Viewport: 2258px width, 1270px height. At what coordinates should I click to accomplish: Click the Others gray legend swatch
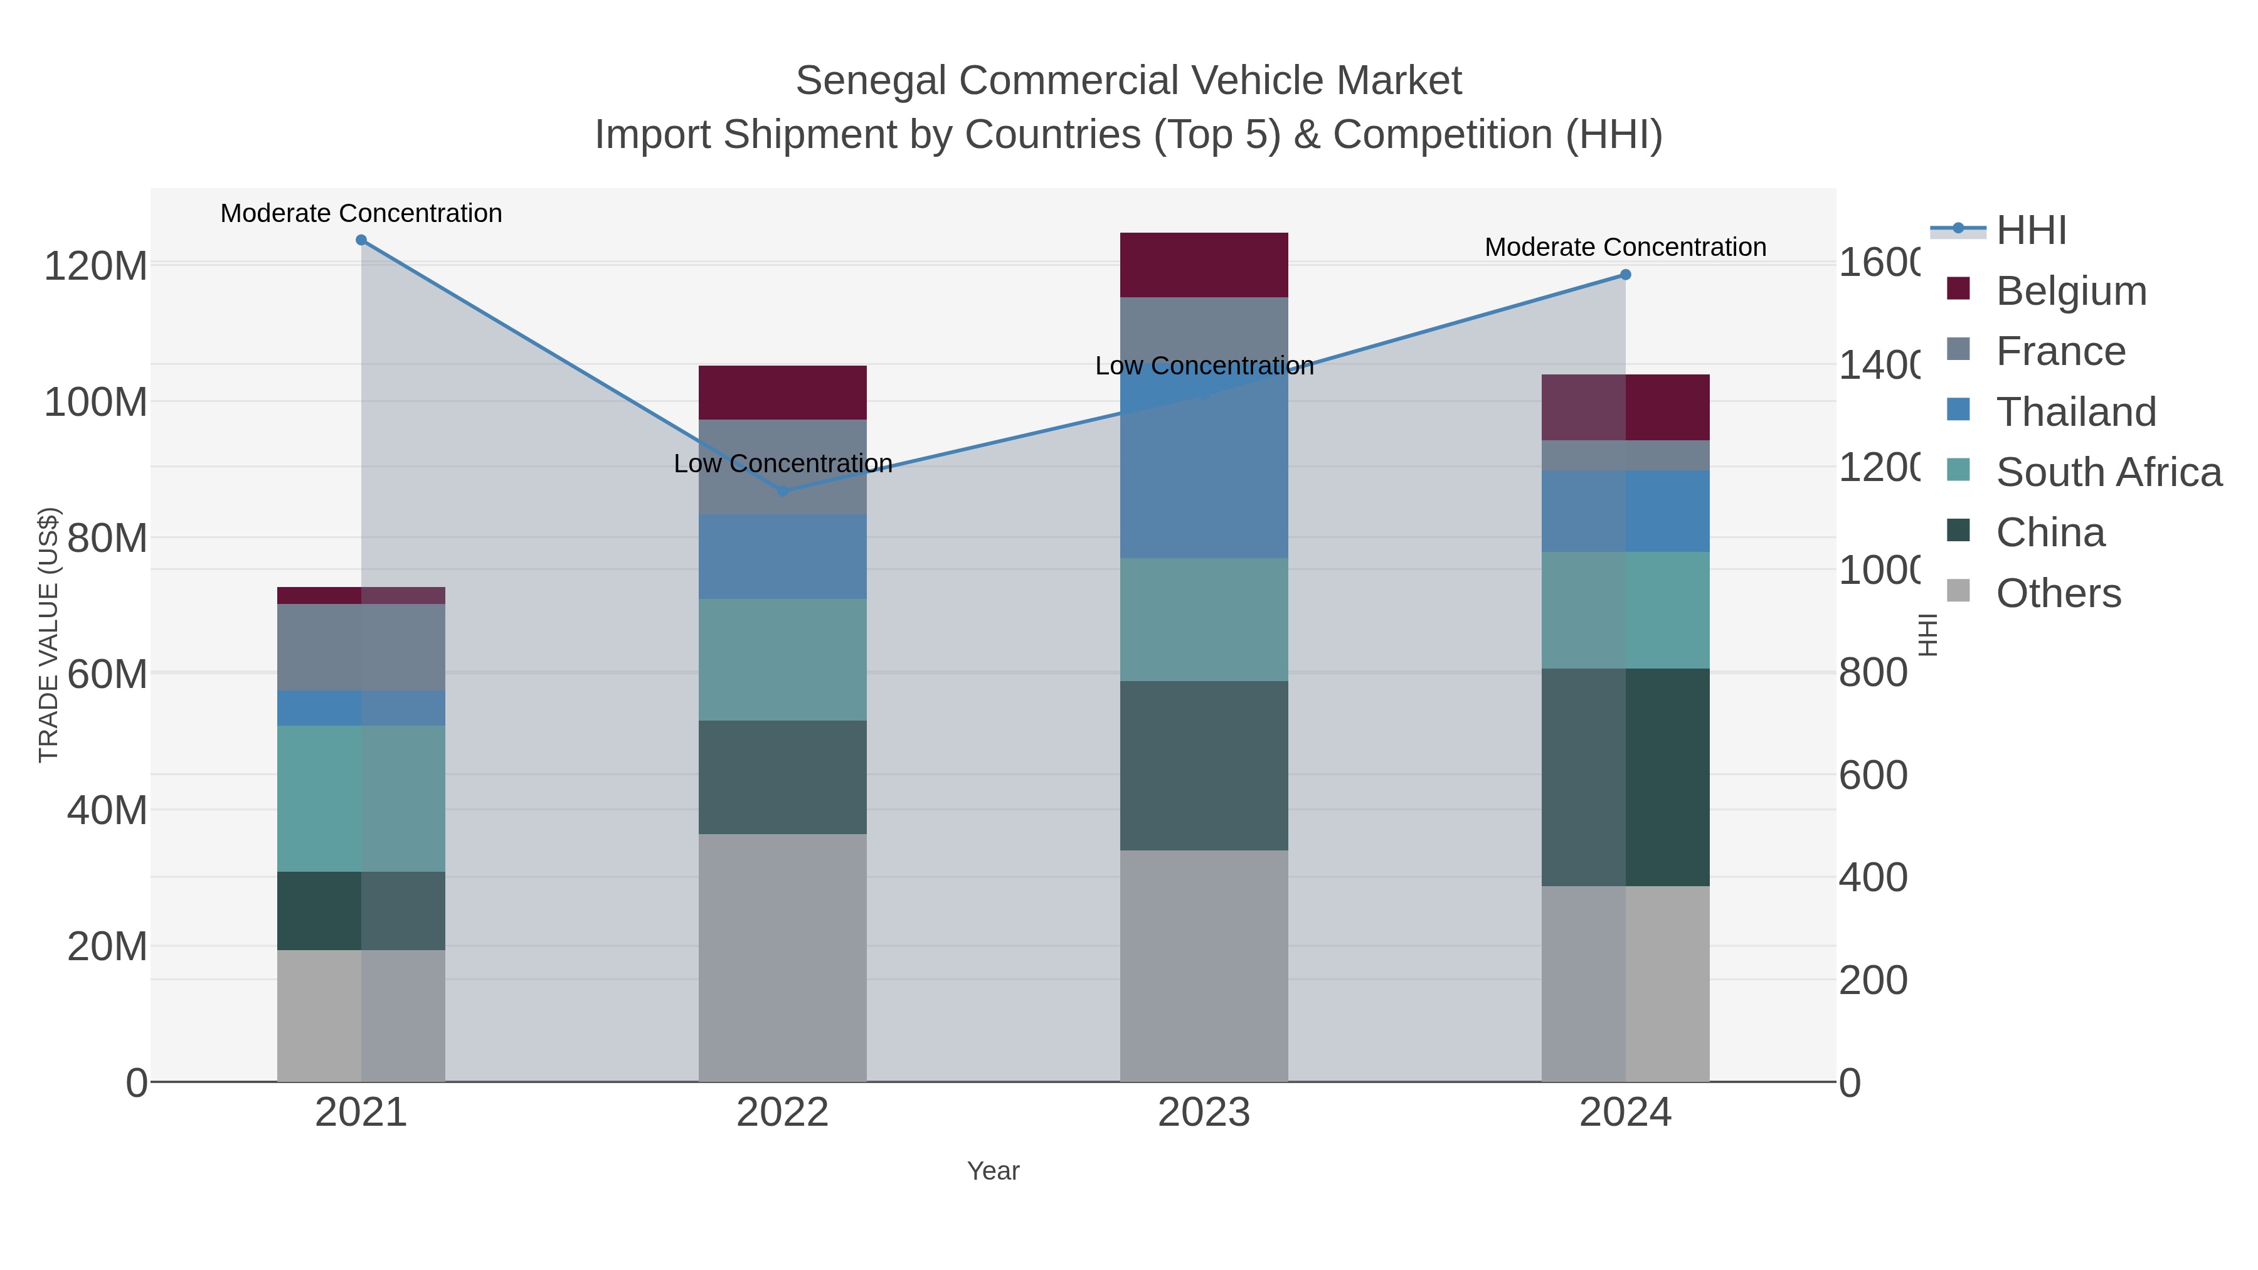click(1958, 591)
